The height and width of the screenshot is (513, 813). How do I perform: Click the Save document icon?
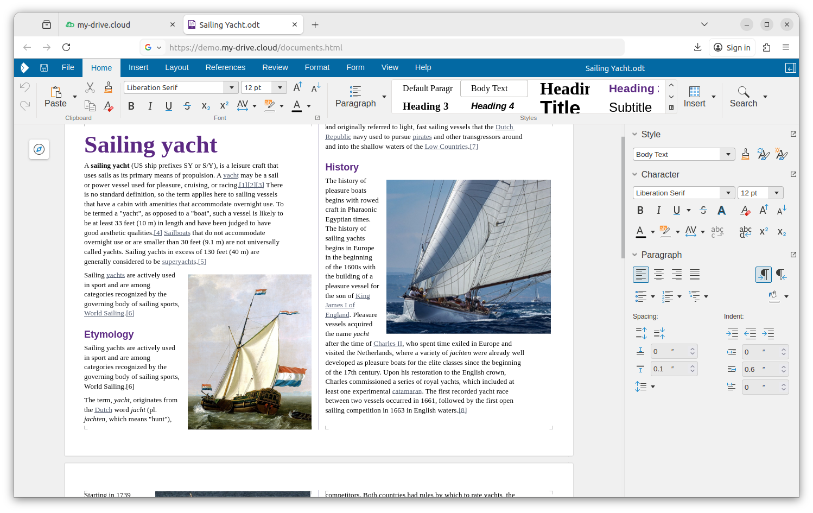pyautogui.click(x=44, y=68)
